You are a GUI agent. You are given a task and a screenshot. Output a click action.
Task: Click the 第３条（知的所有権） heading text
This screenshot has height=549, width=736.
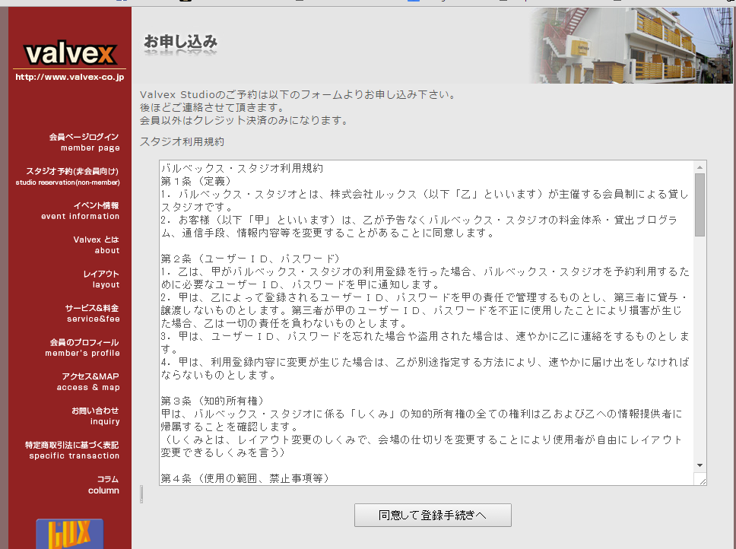click(x=213, y=401)
